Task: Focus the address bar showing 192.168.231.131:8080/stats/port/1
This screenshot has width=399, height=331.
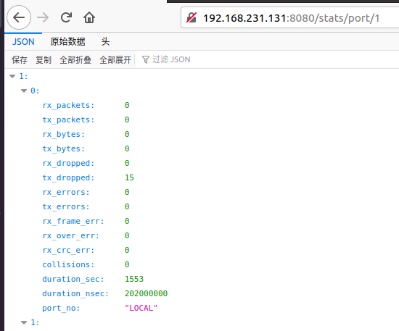Action: pyautogui.click(x=291, y=18)
